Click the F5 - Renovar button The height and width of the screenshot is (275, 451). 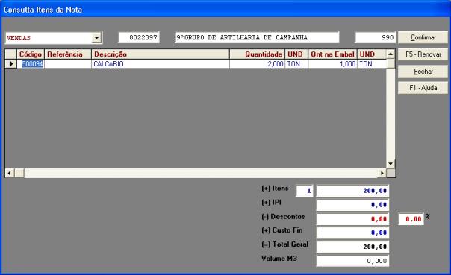(x=423, y=54)
